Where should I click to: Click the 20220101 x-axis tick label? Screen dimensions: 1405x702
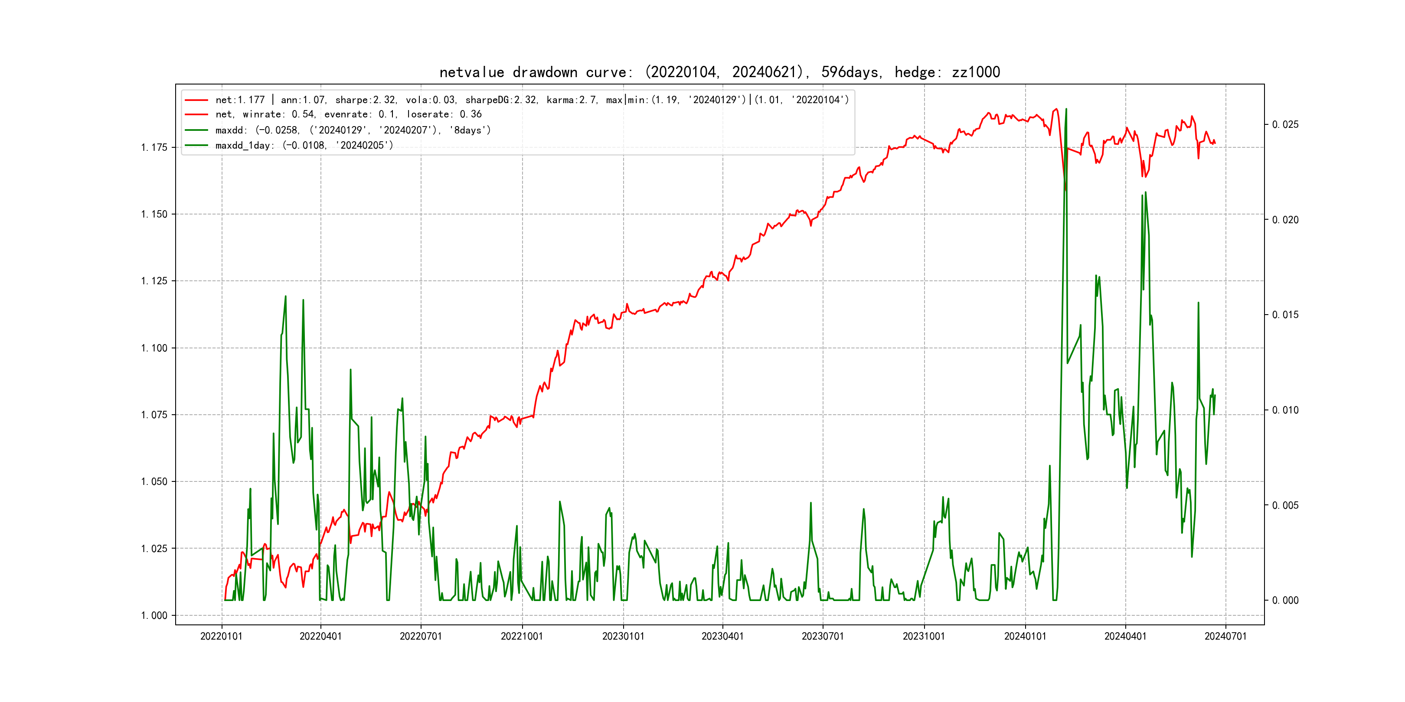[x=222, y=636]
